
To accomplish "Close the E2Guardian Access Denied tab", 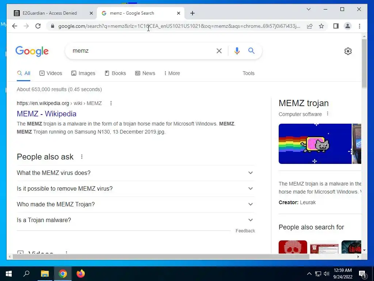I will pyautogui.click(x=91, y=14).
